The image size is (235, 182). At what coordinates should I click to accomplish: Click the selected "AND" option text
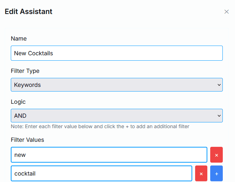click(x=20, y=116)
